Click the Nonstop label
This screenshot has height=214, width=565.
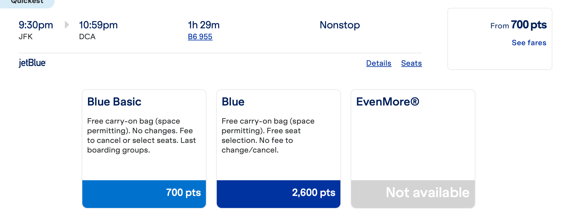[x=340, y=25]
